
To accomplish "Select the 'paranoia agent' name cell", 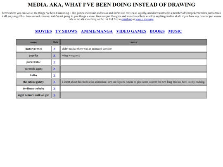I will point(33,69).
